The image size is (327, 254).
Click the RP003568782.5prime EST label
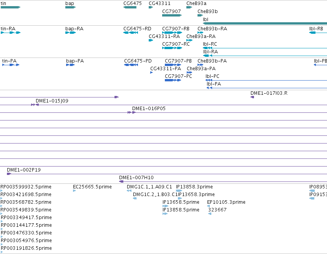point(26,202)
